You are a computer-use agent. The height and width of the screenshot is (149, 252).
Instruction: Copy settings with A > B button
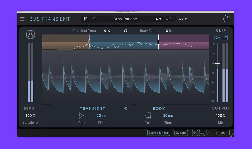click(x=183, y=19)
